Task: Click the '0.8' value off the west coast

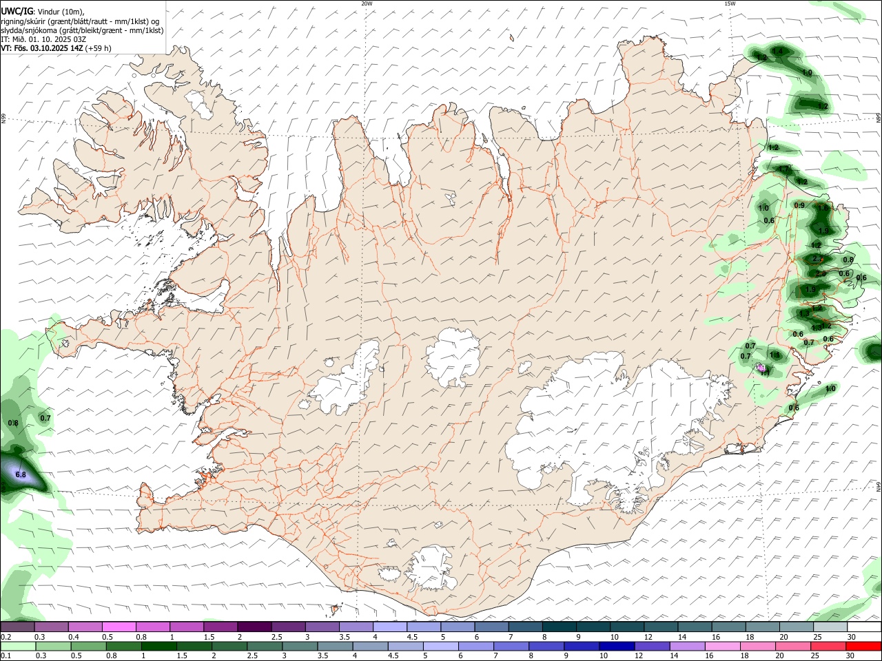Action: tap(13, 423)
